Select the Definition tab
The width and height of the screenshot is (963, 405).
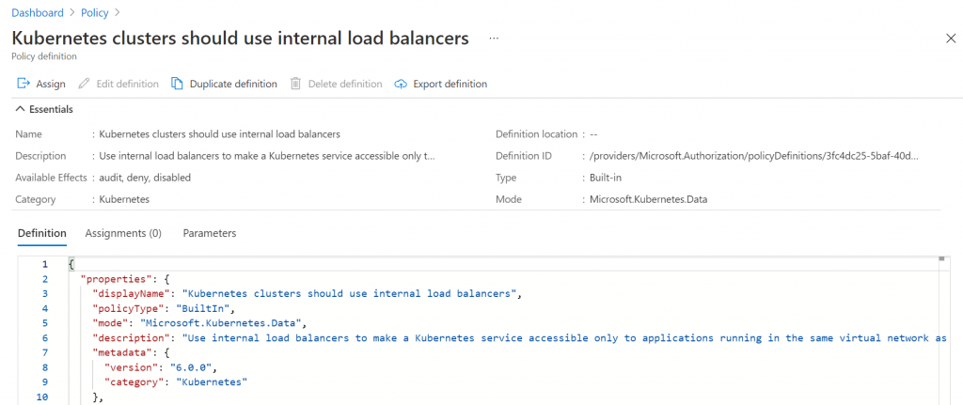click(41, 233)
